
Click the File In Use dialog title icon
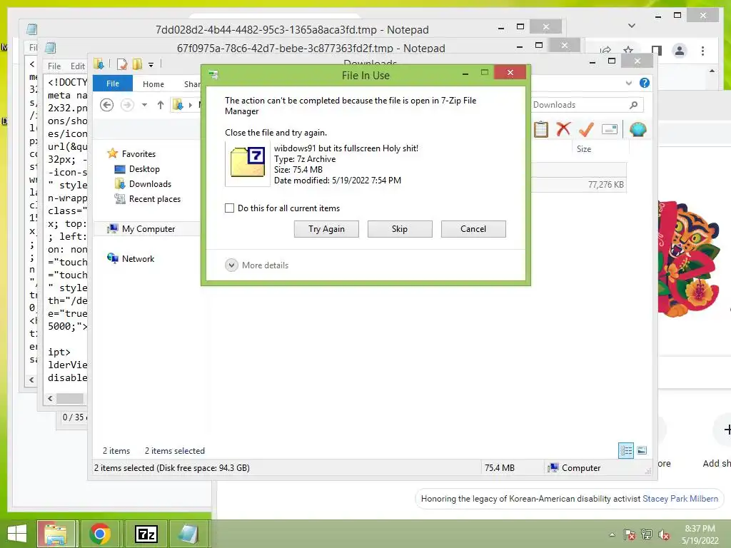213,74
